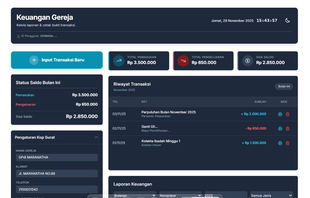Click the date 02/11/25 in the table
This screenshot has height=198, width=310.
[119, 128]
